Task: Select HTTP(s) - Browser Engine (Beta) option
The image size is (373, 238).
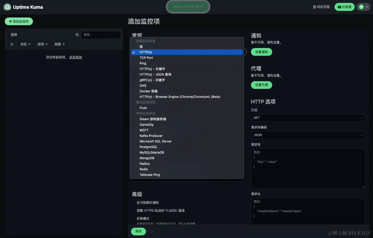Action: (x=187, y=97)
